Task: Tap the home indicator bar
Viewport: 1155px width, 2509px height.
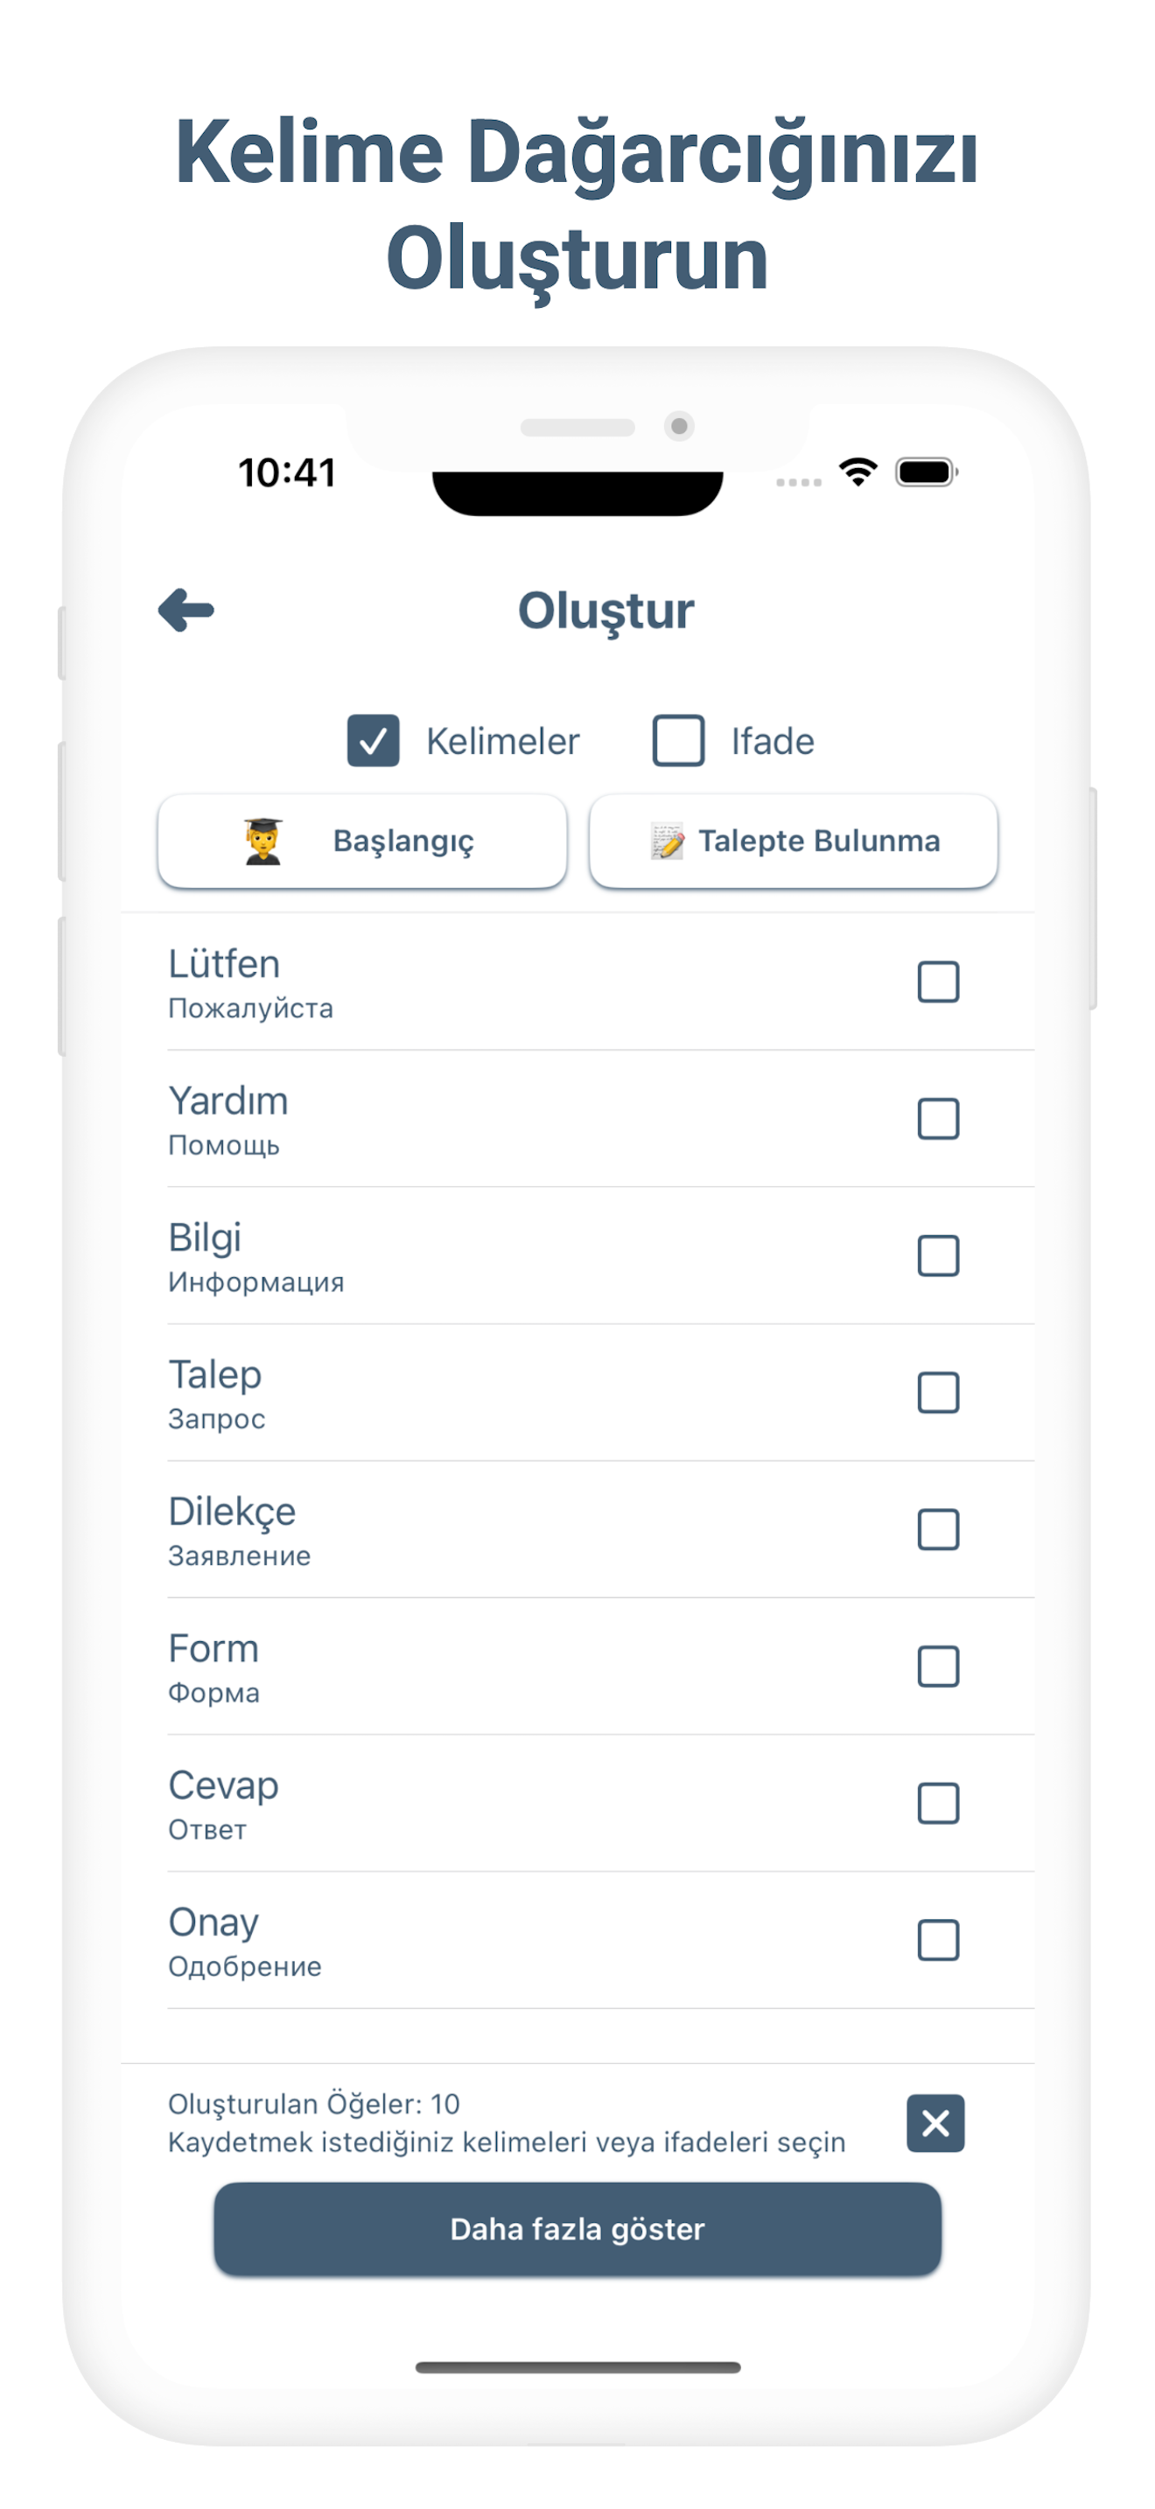Action: 577,2366
